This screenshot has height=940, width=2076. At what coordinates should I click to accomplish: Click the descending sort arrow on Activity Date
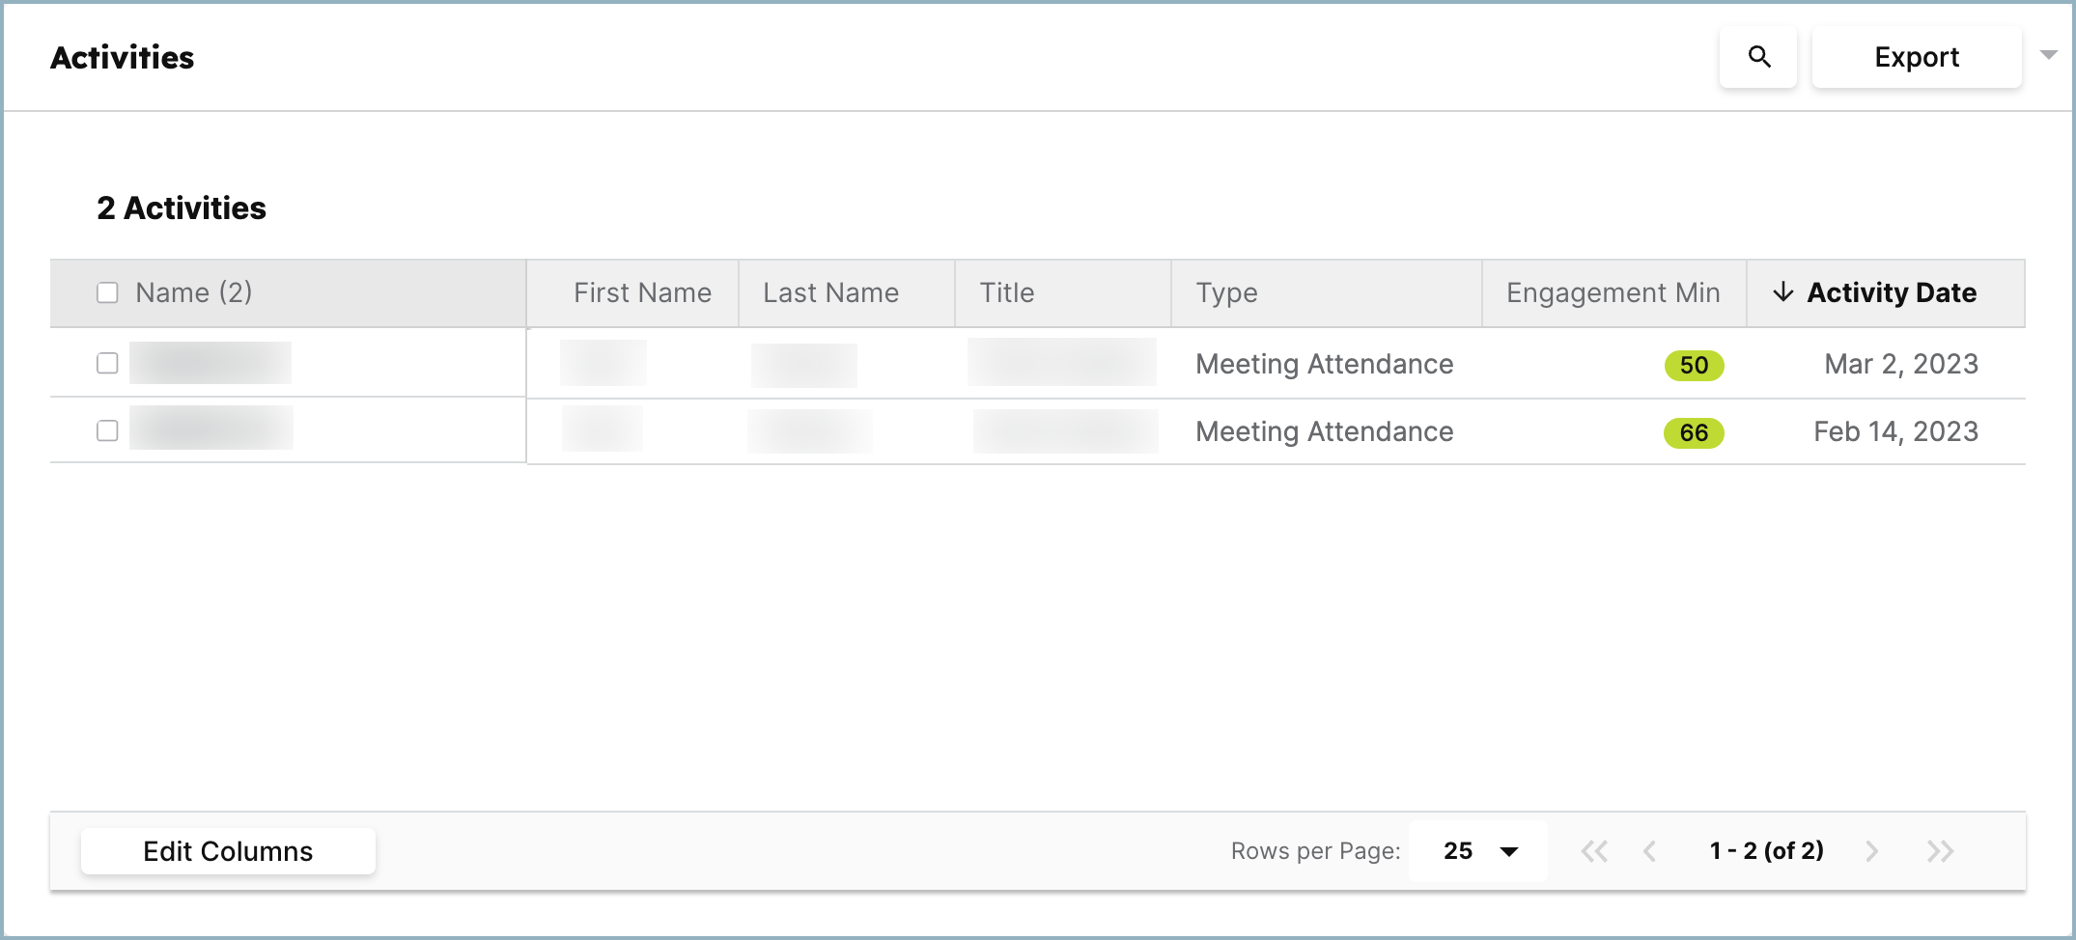[x=1784, y=292]
